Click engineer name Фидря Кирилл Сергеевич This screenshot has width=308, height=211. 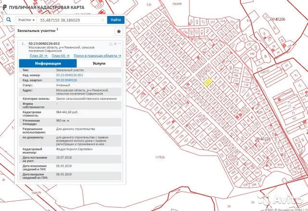coord(74,149)
